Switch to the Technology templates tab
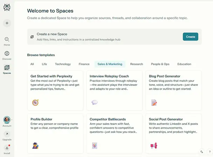Viewport: 213px width, 157px height. [63, 64]
